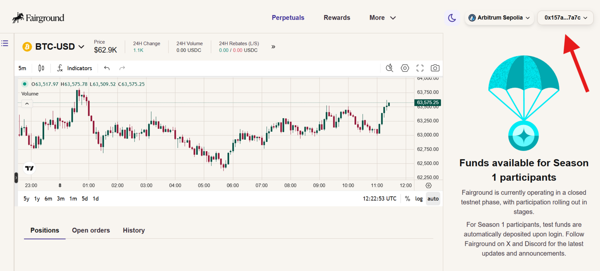The image size is (600, 271).
Task: Enter fullscreen chart mode
Action: [x=420, y=68]
